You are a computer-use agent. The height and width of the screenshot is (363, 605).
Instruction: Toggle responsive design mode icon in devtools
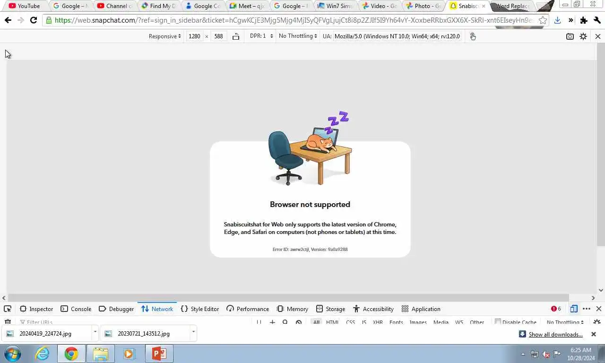574,309
